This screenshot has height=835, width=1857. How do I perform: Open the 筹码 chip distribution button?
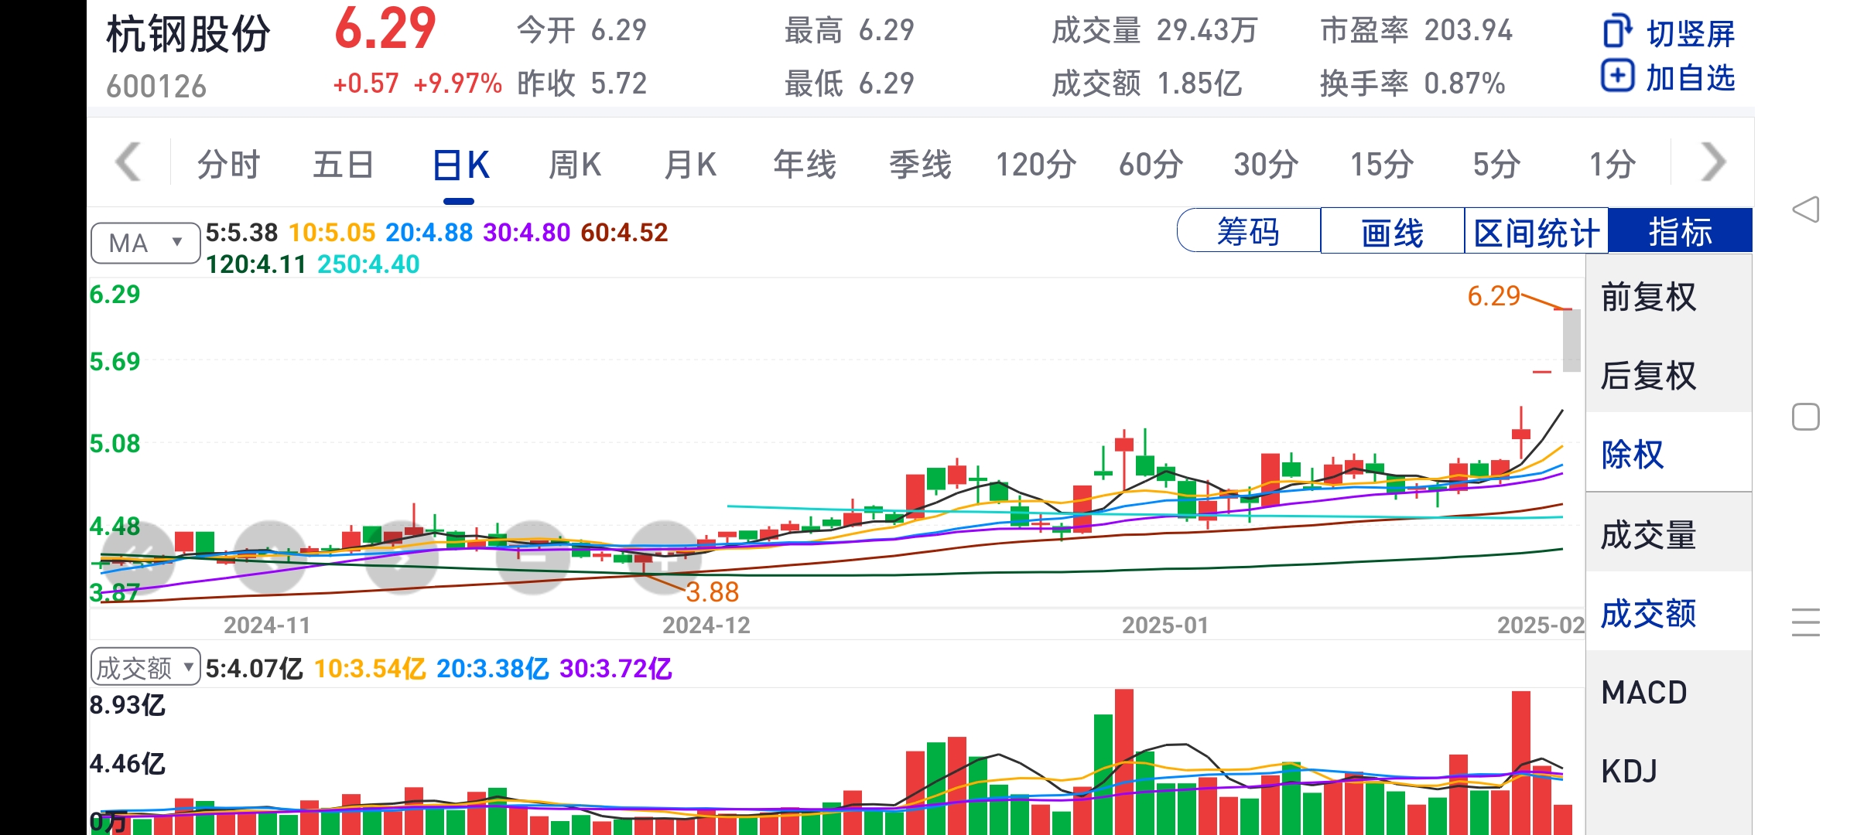pos(1248,231)
